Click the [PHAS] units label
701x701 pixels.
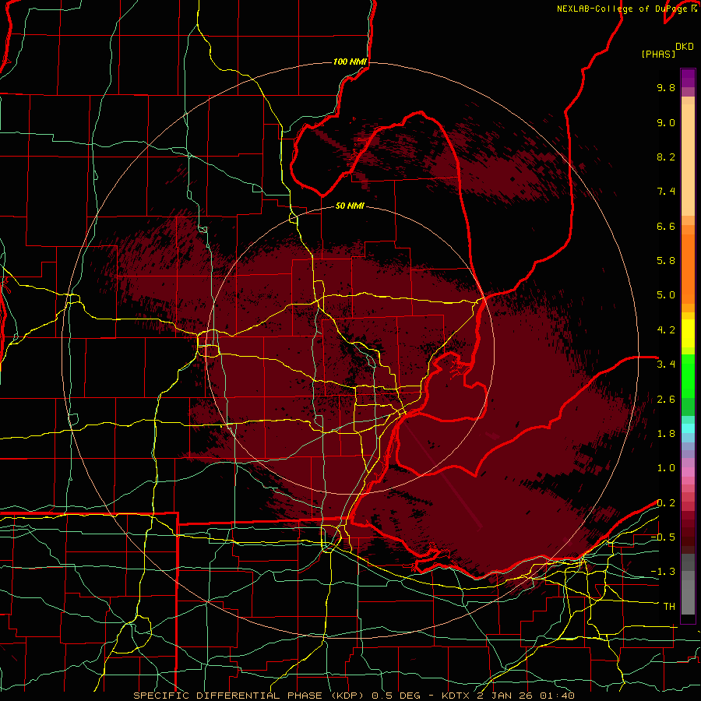coord(658,54)
